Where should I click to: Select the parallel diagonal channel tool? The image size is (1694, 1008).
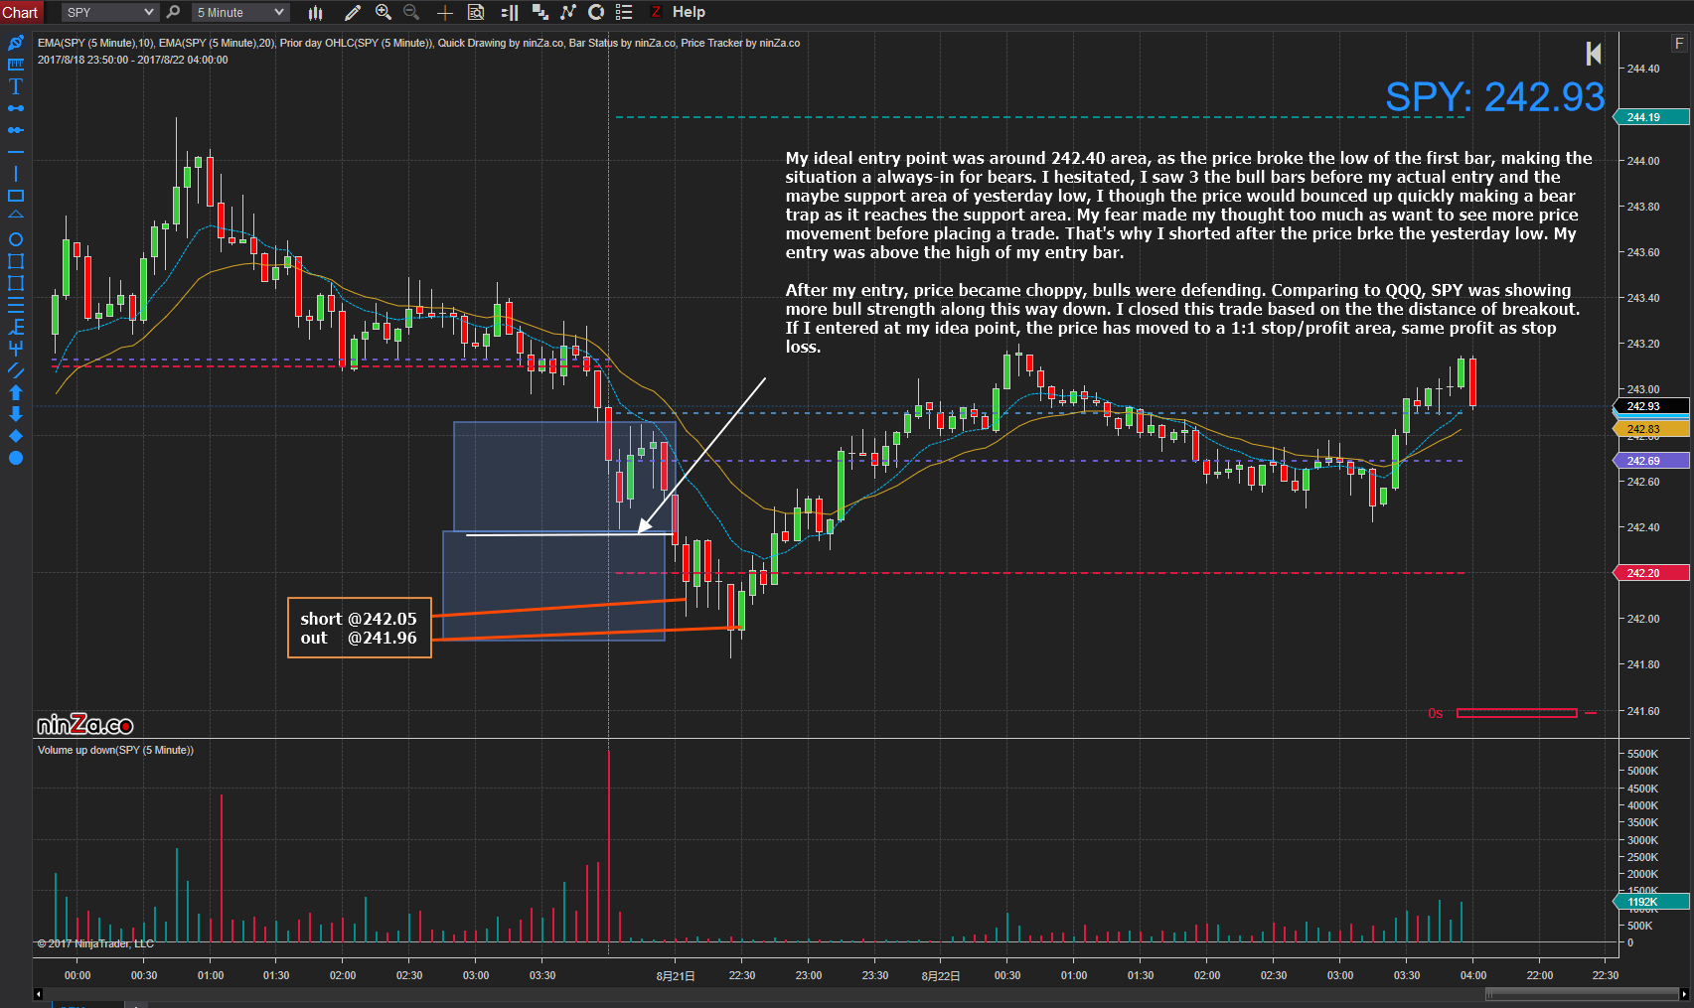(15, 370)
